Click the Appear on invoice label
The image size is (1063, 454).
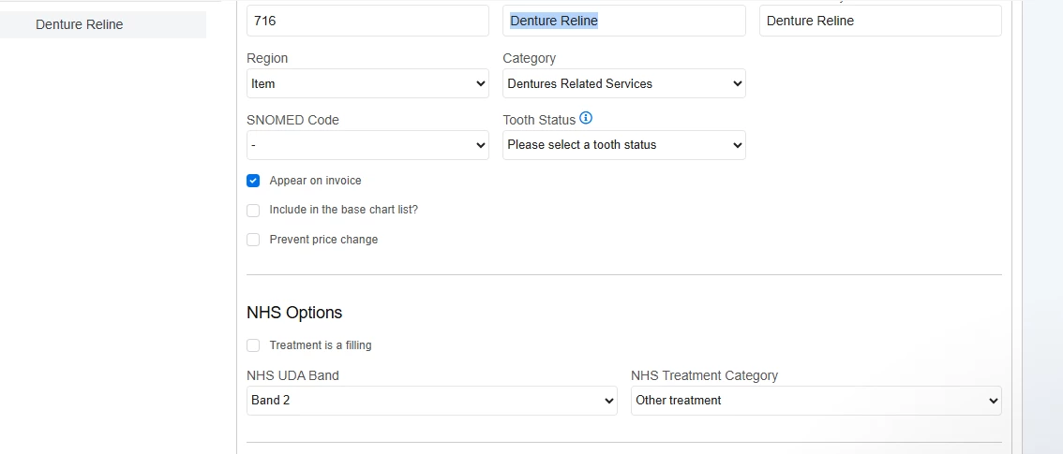pyautogui.click(x=315, y=181)
